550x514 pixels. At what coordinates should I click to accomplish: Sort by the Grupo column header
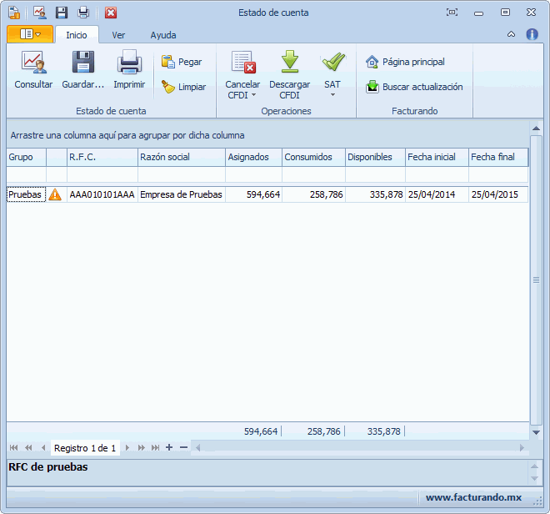point(27,157)
